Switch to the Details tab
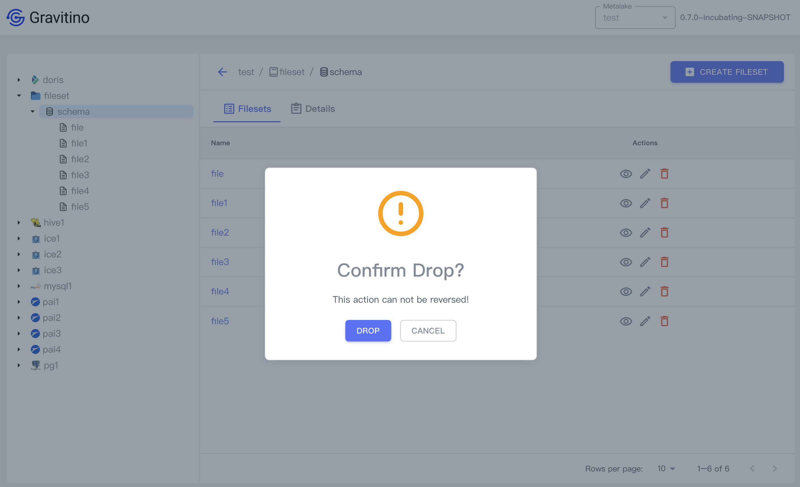 (x=313, y=109)
